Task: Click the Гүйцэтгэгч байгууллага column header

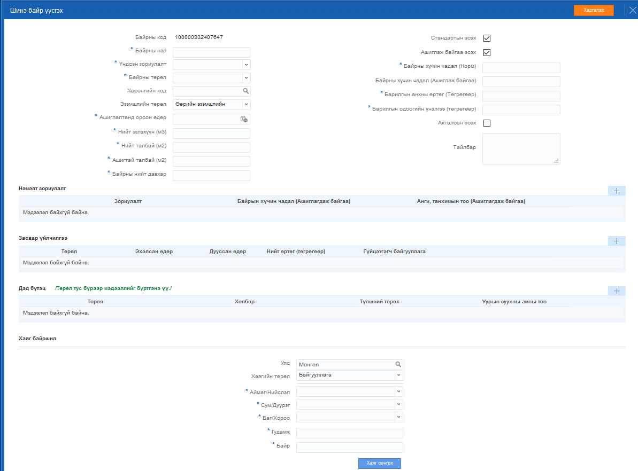Action: pos(394,252)
